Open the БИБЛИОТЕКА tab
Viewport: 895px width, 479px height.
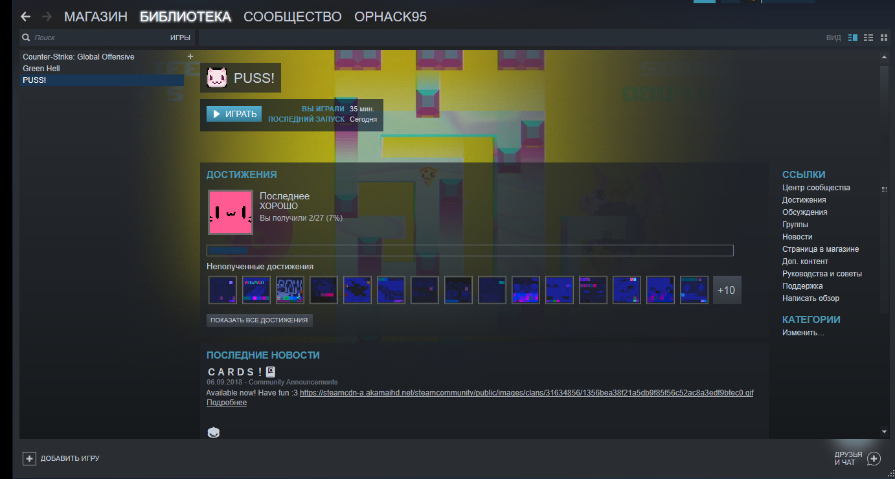(x=185, y=17)
